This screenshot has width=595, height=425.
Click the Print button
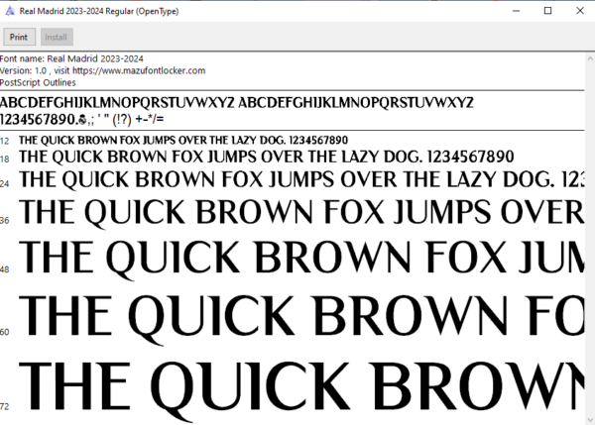[19, 38]
